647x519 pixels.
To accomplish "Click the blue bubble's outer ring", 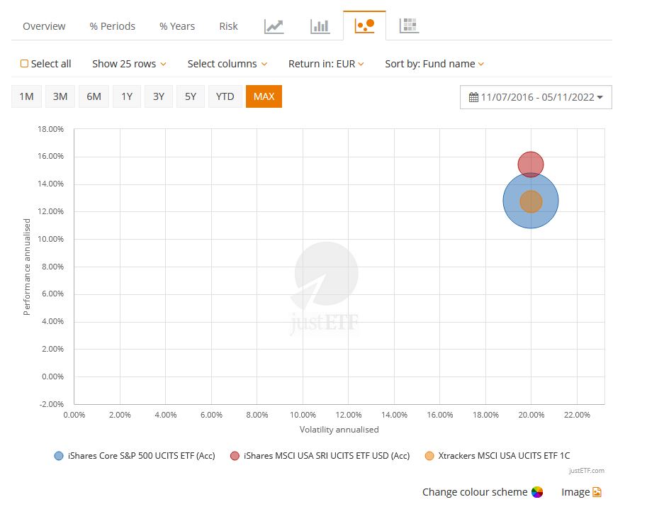I will coord(512,201).
